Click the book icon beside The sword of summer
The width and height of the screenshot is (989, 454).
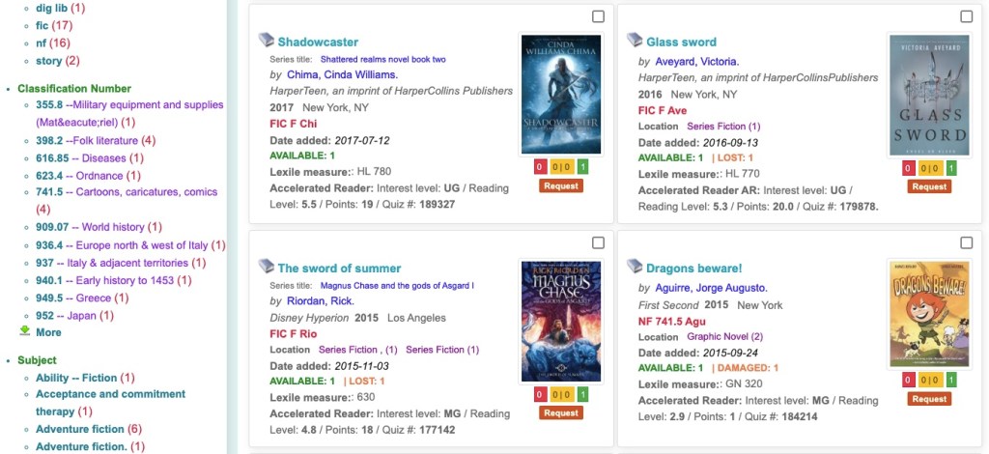point(267,267)
